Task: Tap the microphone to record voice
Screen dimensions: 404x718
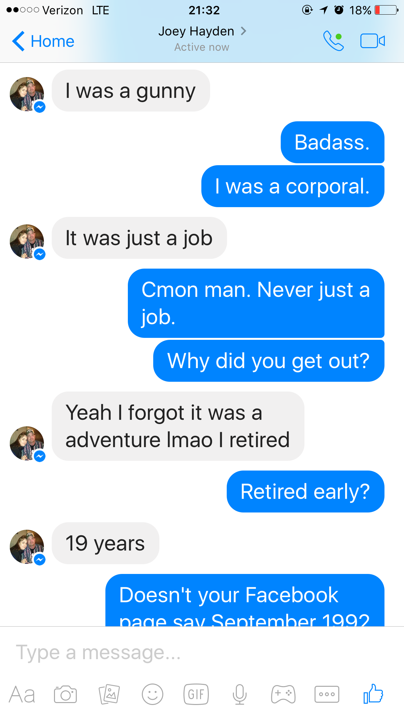Action: 240,695
